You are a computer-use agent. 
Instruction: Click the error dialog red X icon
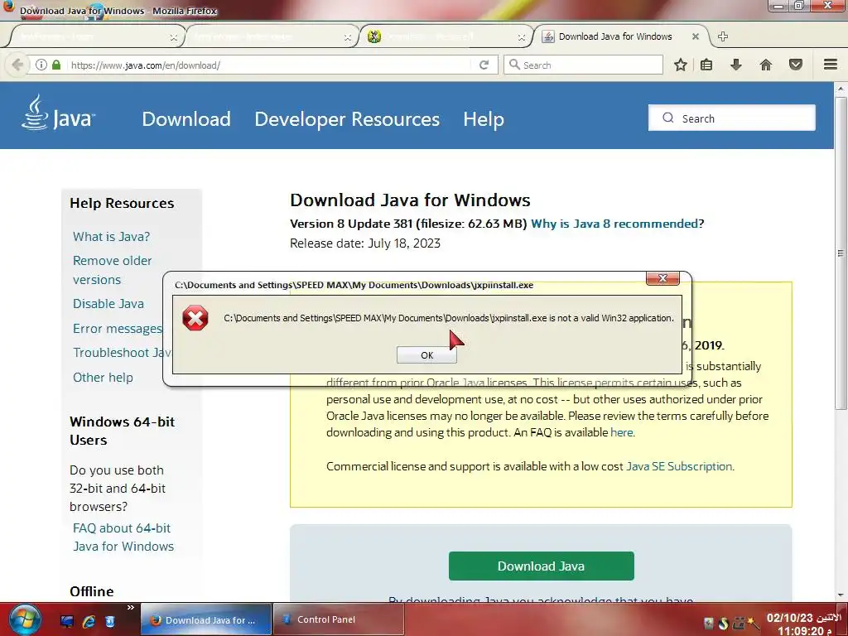tap(195, 317)
